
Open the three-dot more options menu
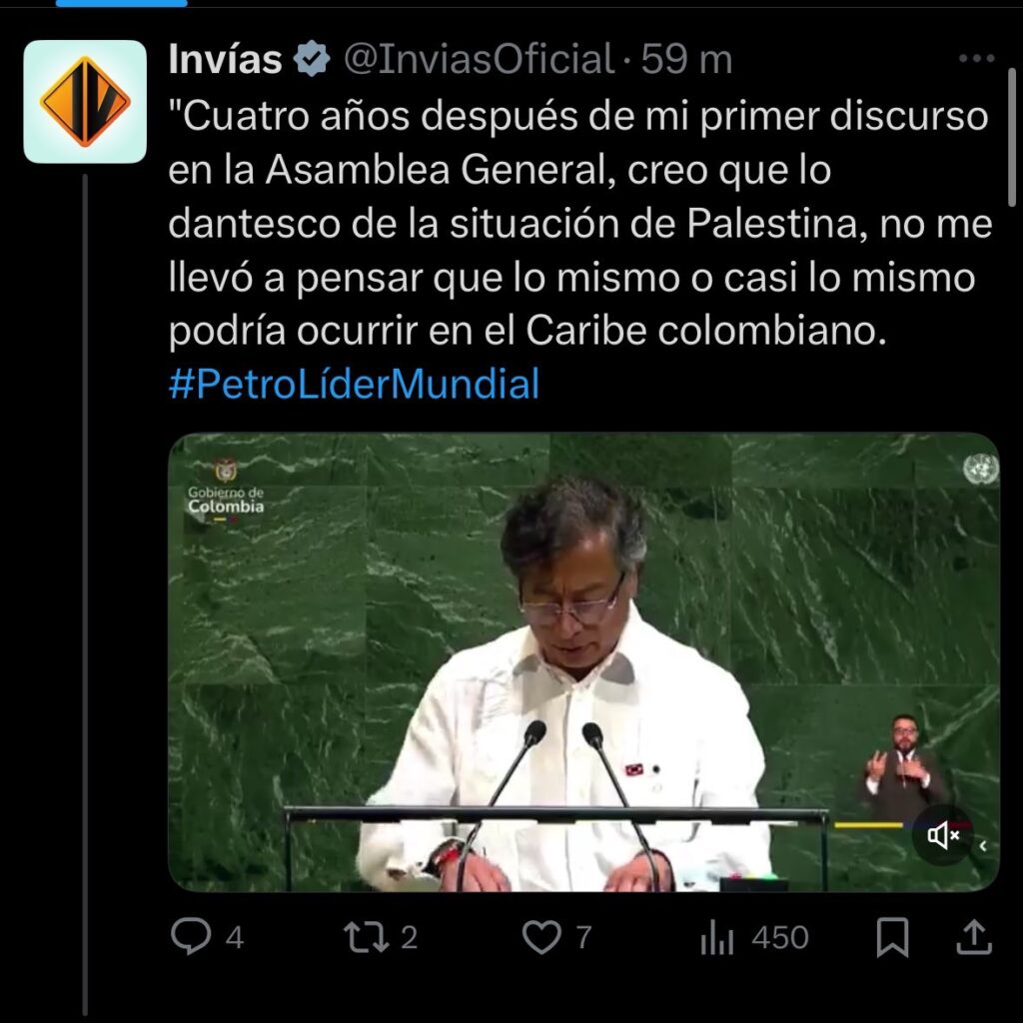tap(977, 58)
